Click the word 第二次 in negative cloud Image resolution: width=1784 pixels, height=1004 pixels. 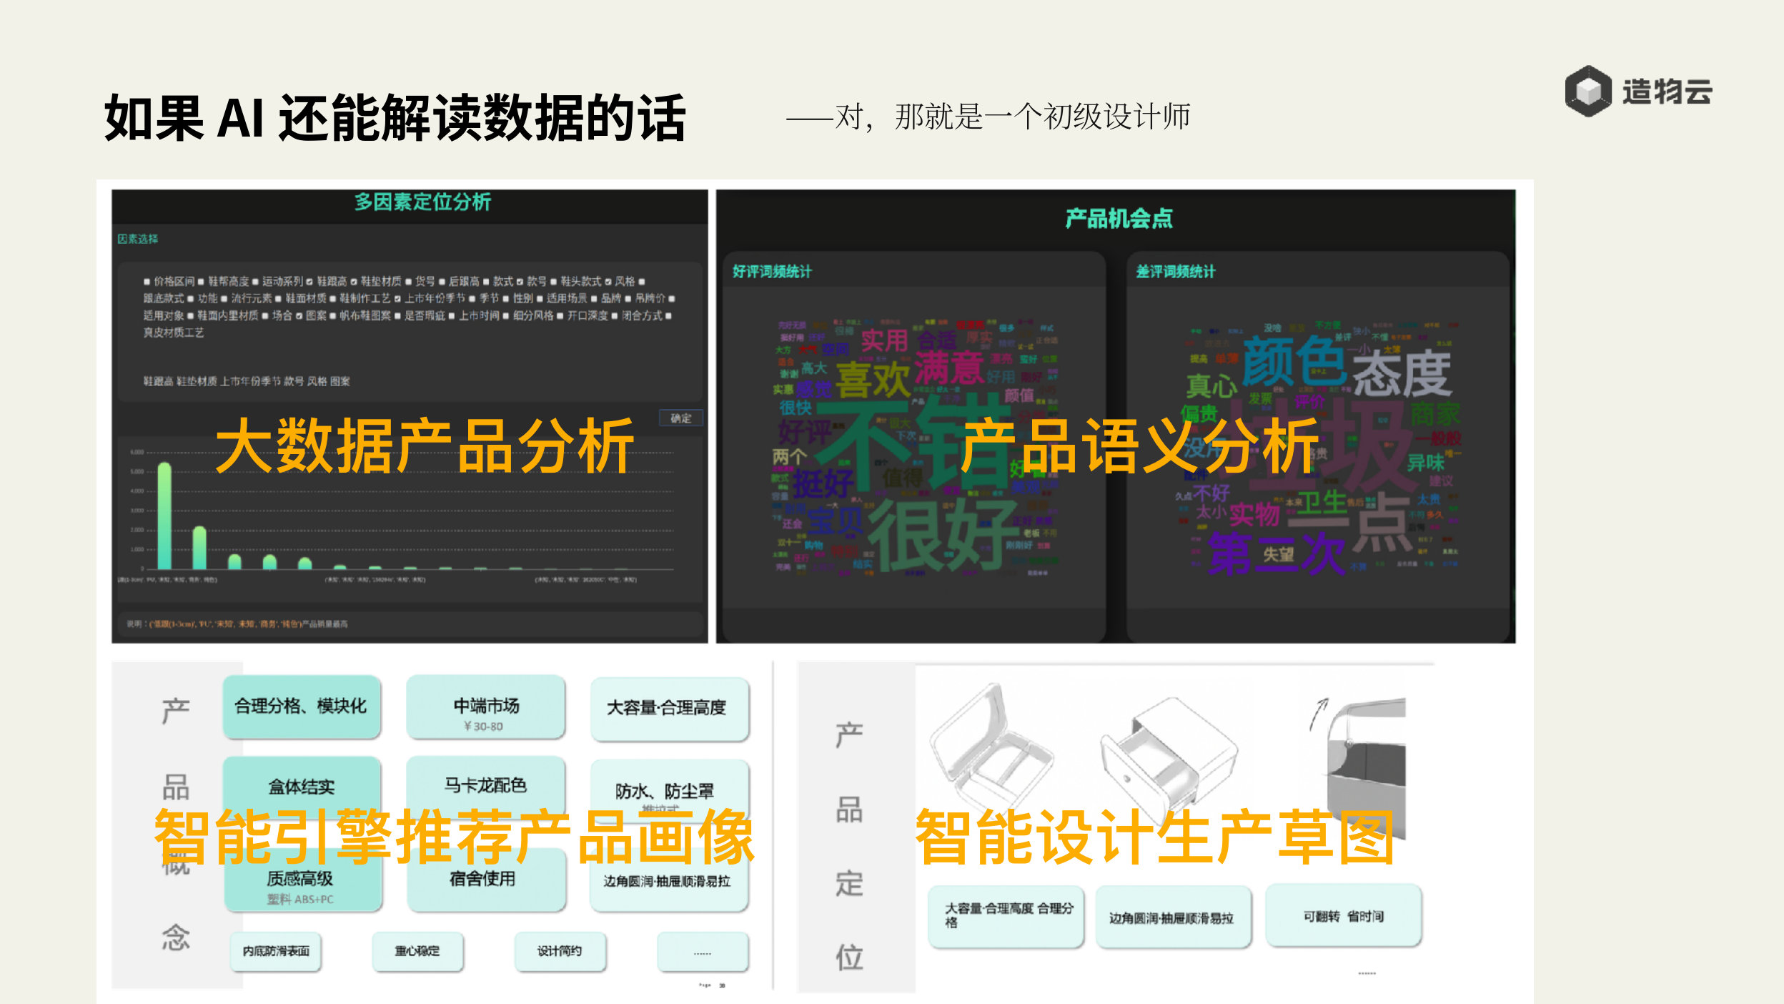pos(1277,553)
